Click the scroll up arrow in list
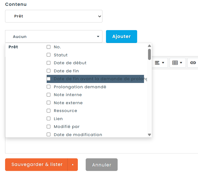Viewport: 198px width, 174px height. click(149, 46)
